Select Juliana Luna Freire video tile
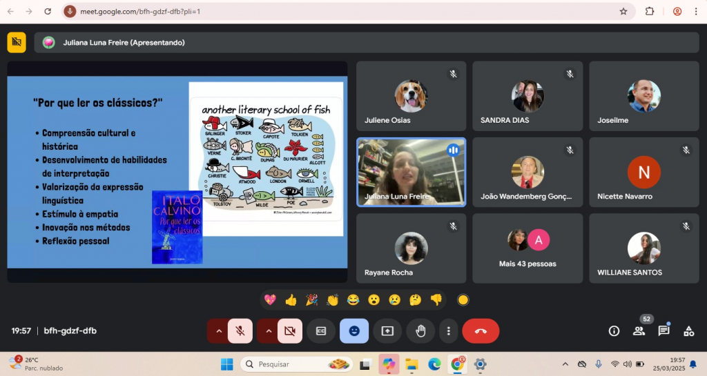The height and width of the screenshot is (376, 707). pyautogui.click(x=411, y=172)
